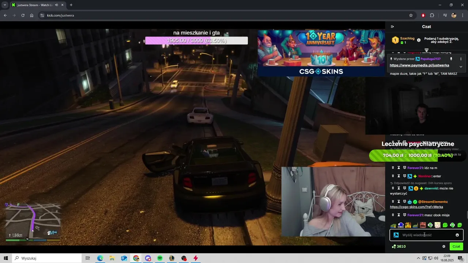Click the 'na mieszkanie i gta' goal bar
This screenshot has width=468, height=263.
click(196, 41)
